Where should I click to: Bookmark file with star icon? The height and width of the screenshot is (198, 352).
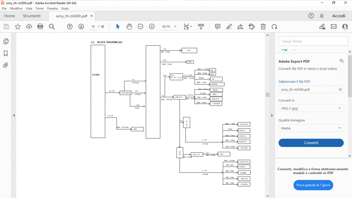coord(18,26)
